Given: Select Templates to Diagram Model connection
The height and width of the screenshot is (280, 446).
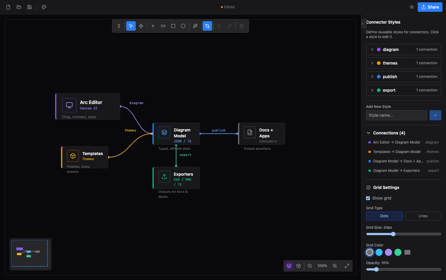Looking at the screenshot, I should click(x=404, y=152).
